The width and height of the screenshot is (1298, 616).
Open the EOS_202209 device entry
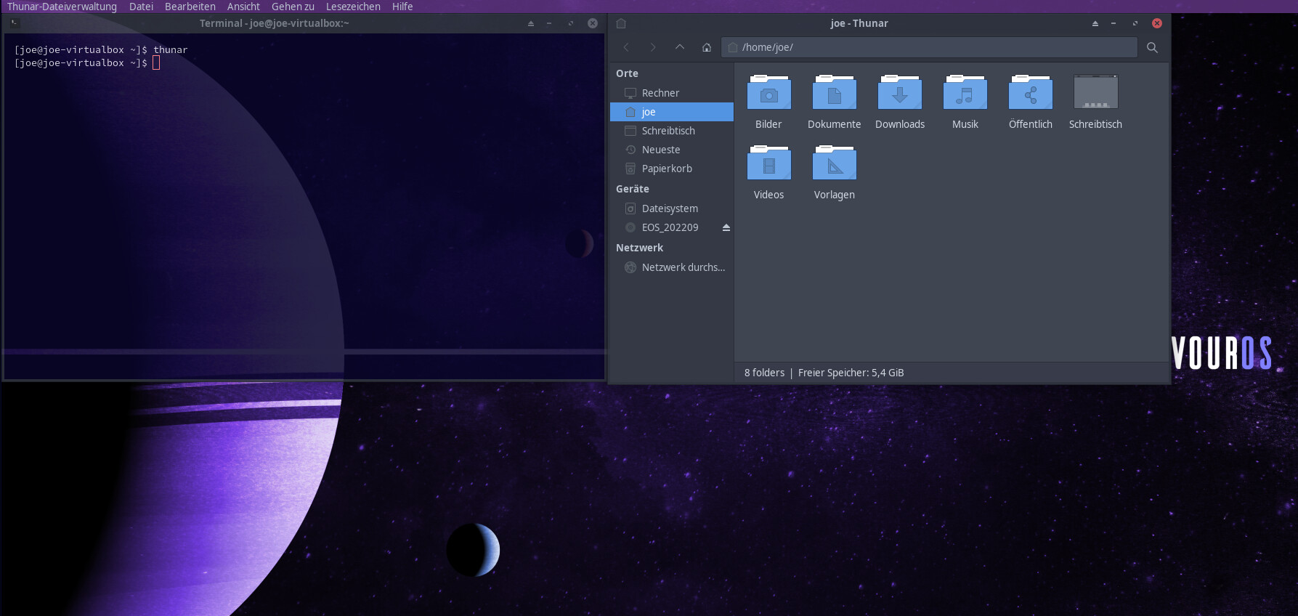[x=672, y=227]
